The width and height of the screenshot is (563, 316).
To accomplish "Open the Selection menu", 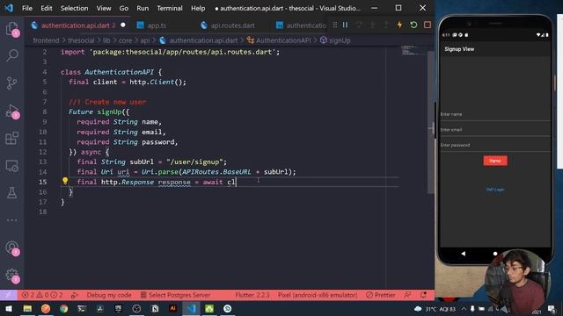I will (x=74, y=8).
